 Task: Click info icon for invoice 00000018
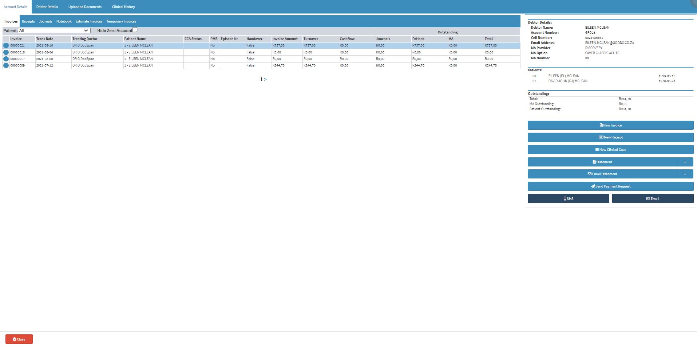click(x=6, y=52)
